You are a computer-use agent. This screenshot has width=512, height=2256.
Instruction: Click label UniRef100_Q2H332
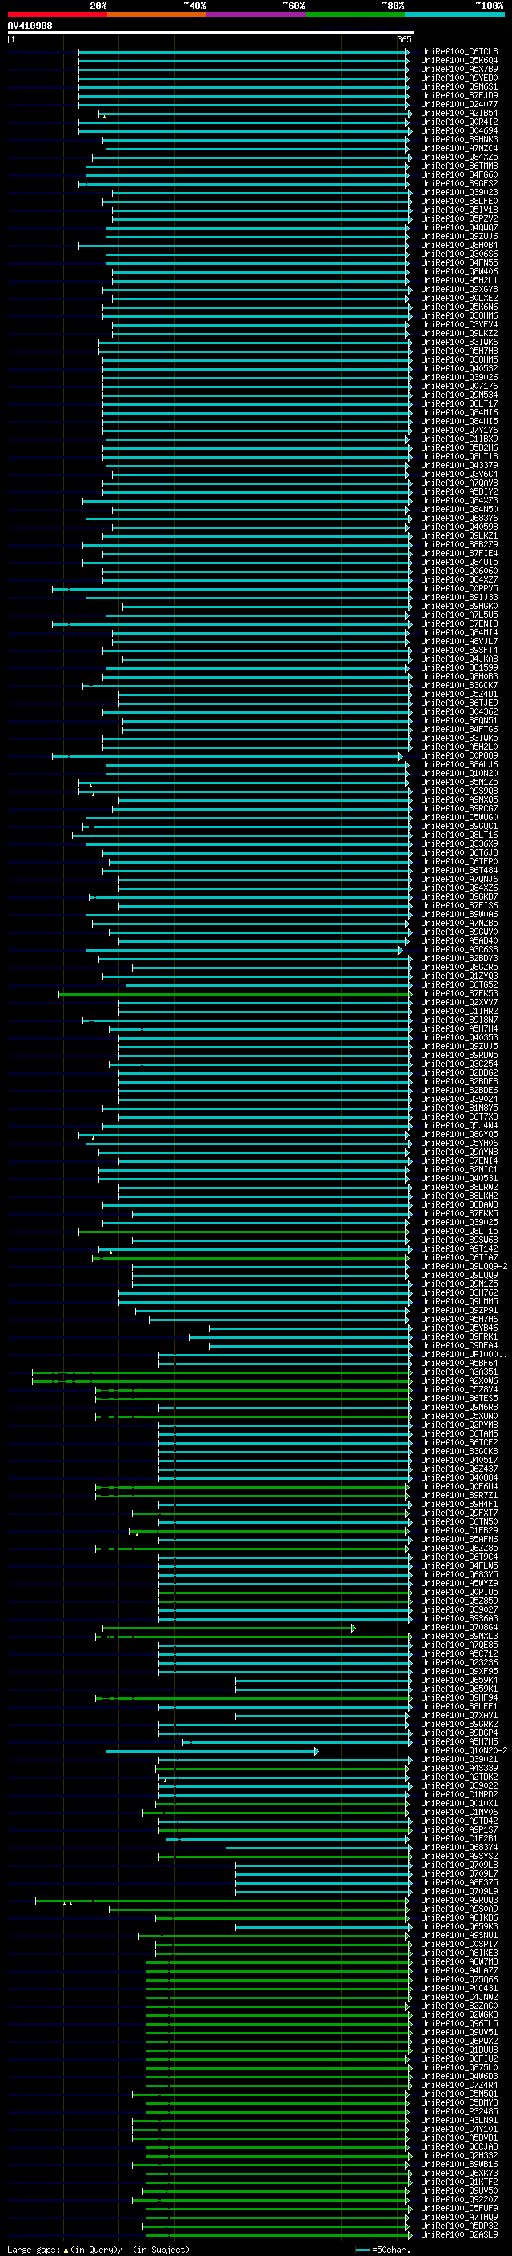tap(459, 2156)
